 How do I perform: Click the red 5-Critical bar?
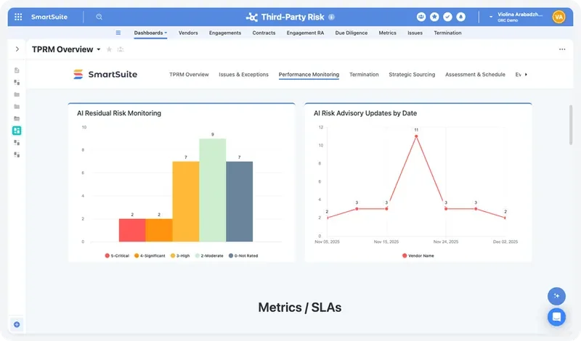(x=132, y=230)
